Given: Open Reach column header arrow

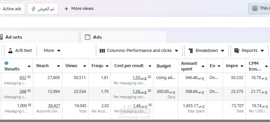Looking at the screenshot, I should point(58,66).
